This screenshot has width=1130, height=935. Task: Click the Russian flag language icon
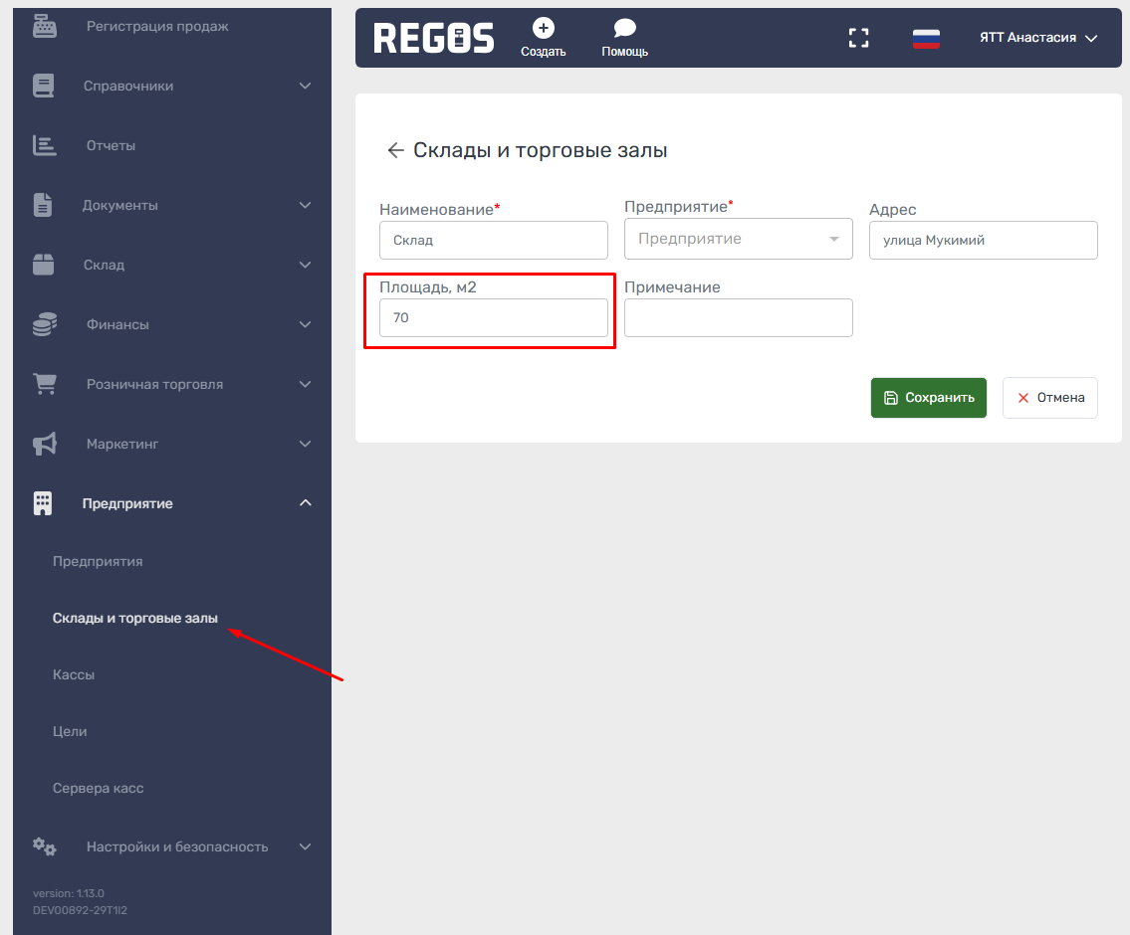(x=926, y=38)
